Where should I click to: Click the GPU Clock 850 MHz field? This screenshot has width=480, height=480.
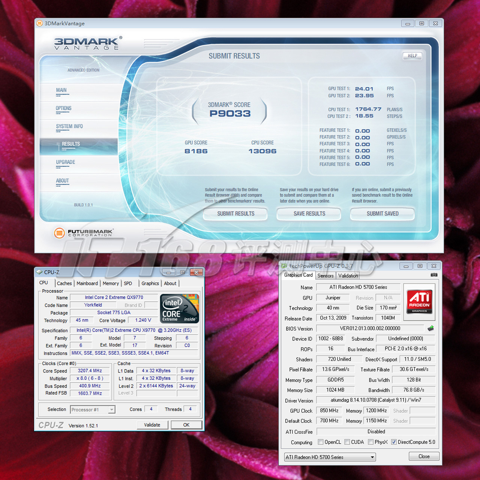(x=329, y=411)
